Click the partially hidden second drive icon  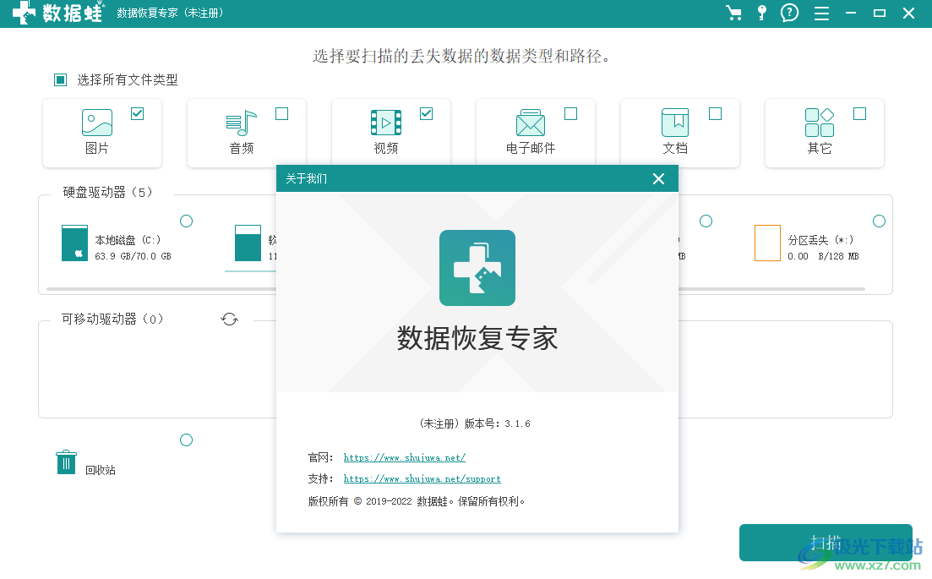248,243
